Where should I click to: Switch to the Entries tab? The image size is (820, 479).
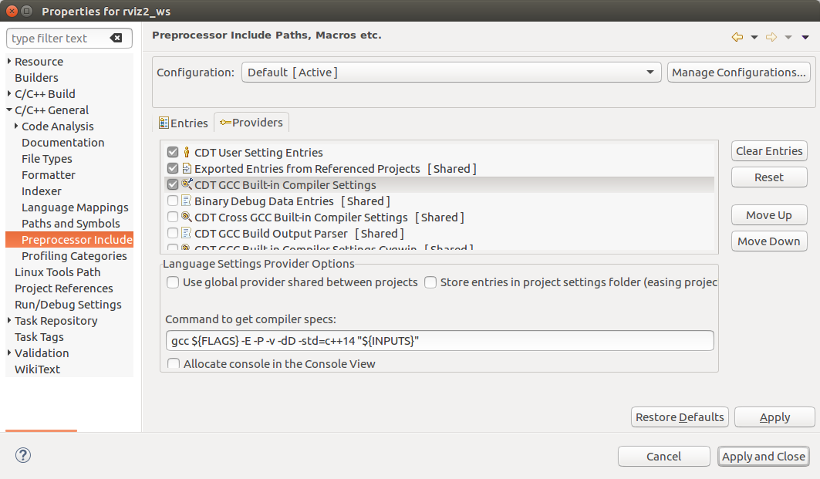(184, 123)
